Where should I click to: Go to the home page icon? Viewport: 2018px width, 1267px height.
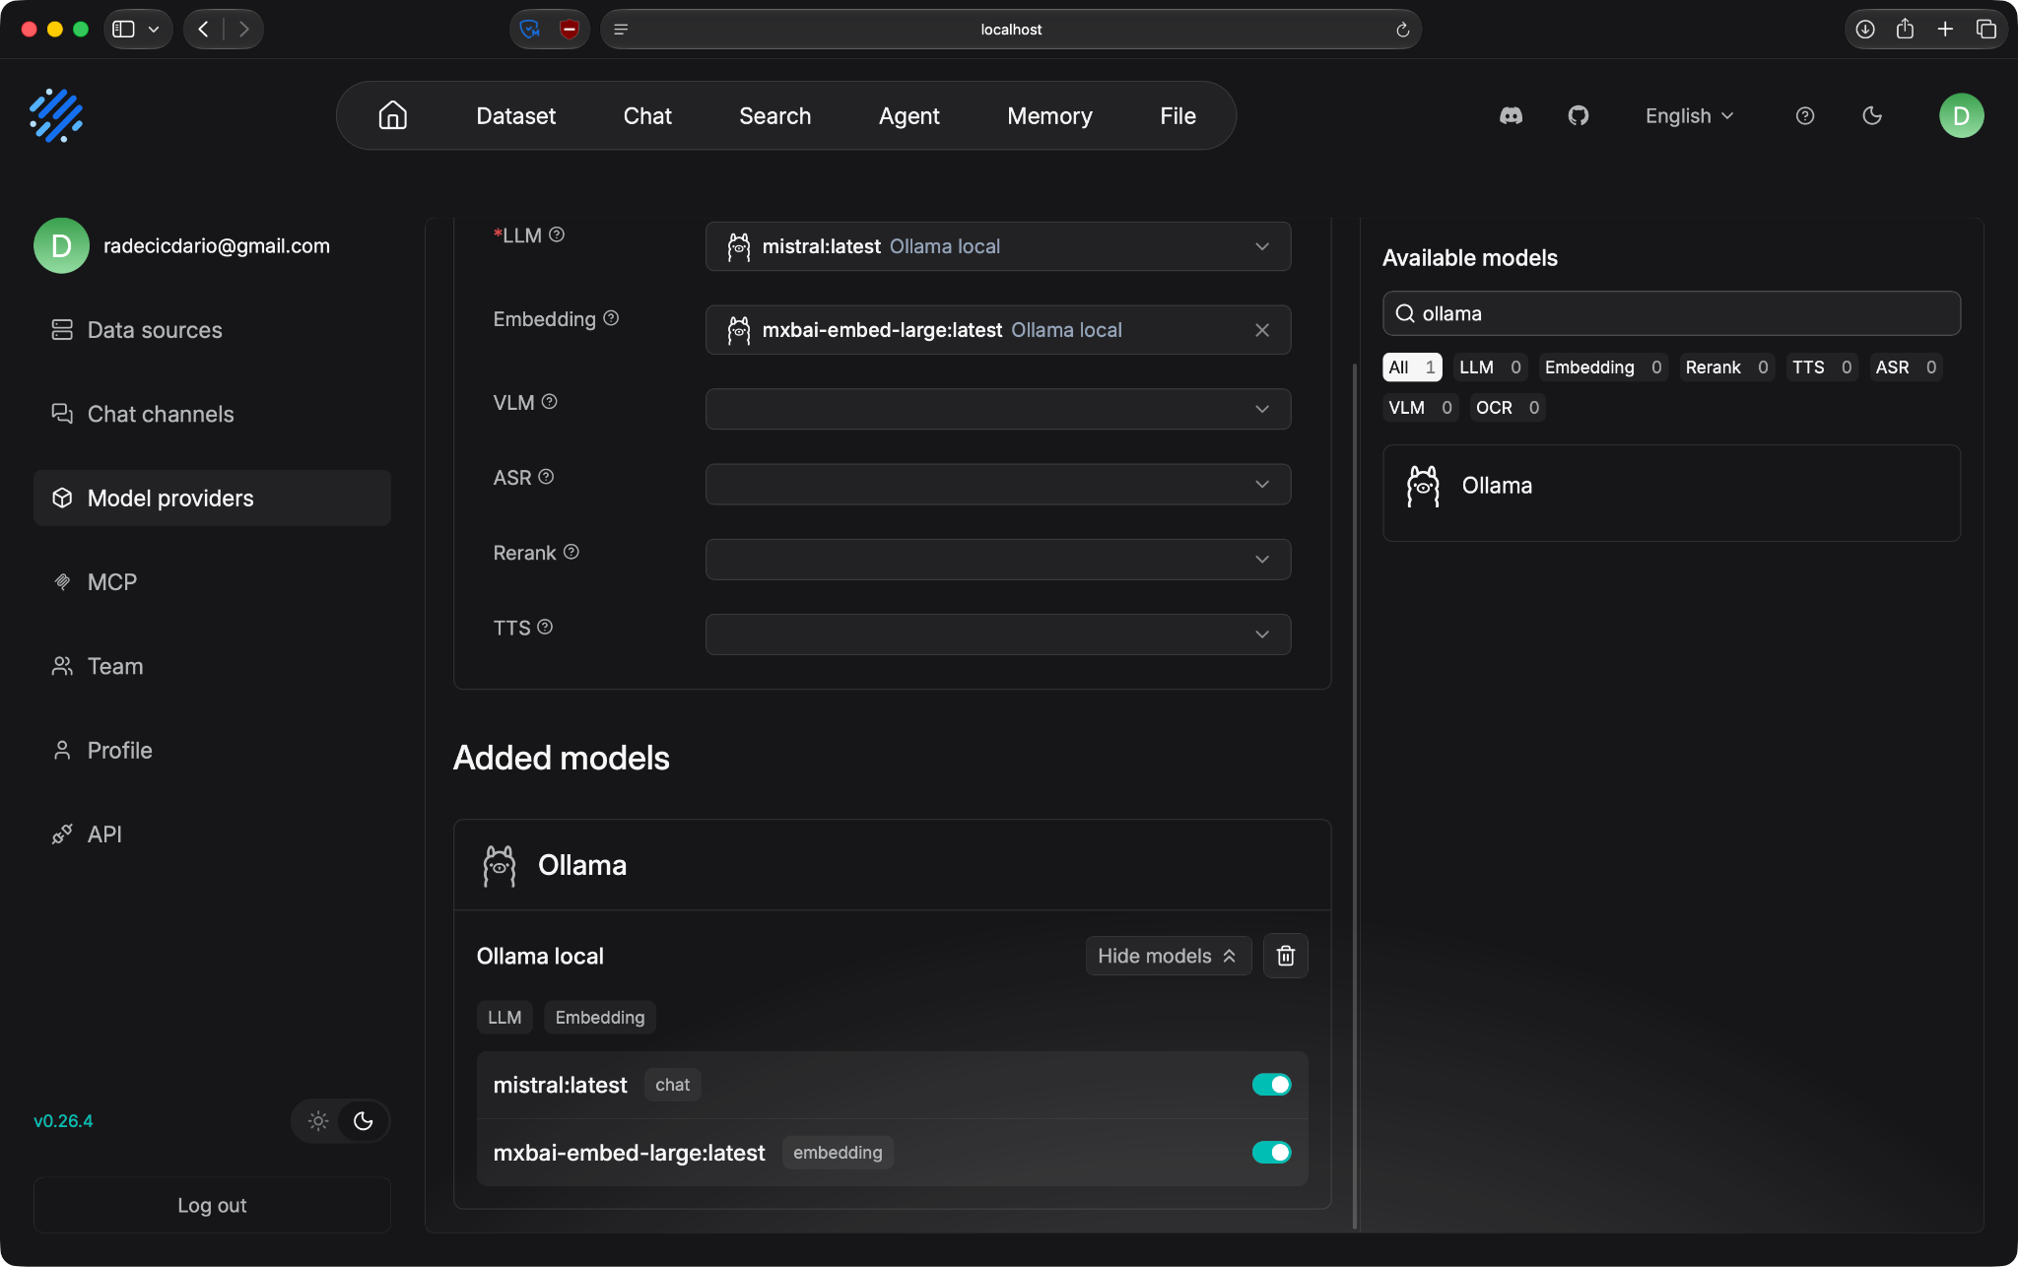coord(392,115)
